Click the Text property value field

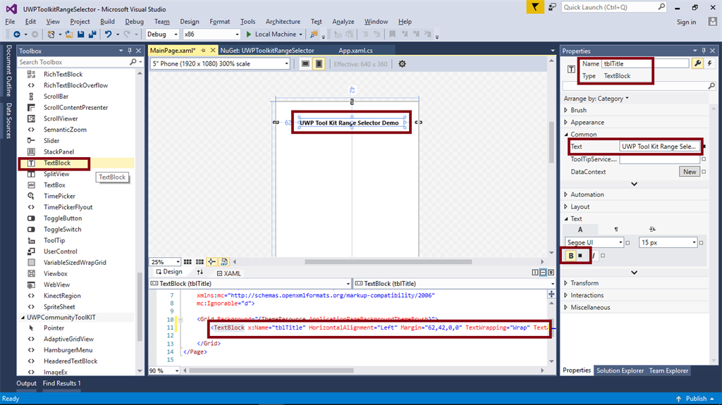point(659,147)
